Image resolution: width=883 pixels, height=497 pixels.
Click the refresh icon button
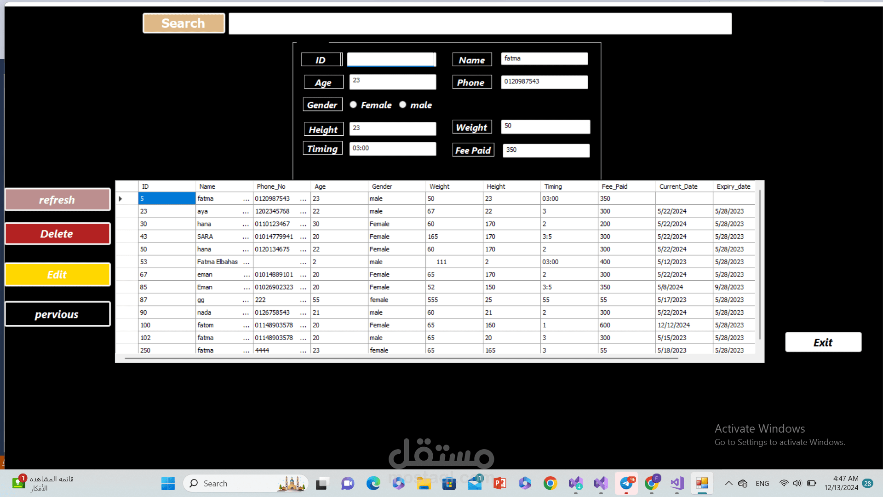(x=57, y=200)
